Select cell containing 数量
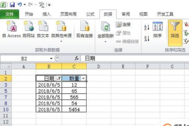The width and height of the screenshot is (189, 126). point(74,78)
